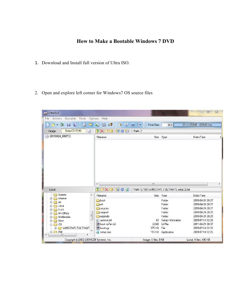Click the local Path field G:\OS\WINDOWS.7.ULTIMATE

pos(181,189)
